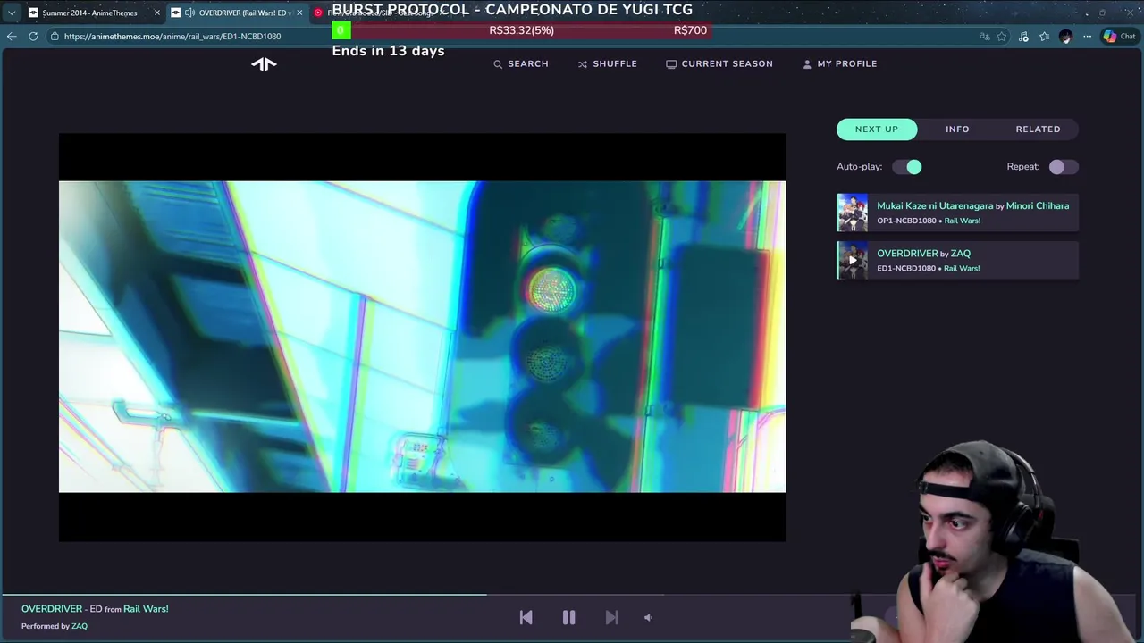Image resolution: width=1144 pixels, height=643 pixels.
Task: Click the ED1-NCBD1080 thumbnail with play icon
Action: pyautogui.click(x=852, y=261)
